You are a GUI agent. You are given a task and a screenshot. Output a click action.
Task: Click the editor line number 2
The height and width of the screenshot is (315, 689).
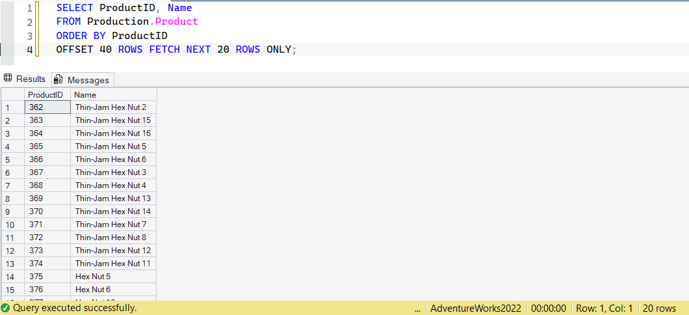tap(29, 22)
